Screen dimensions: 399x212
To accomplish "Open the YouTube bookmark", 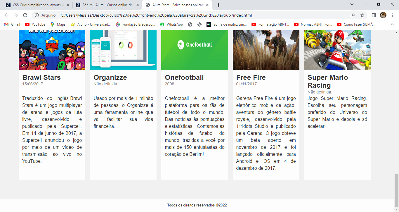I will (x=35, y=24).
